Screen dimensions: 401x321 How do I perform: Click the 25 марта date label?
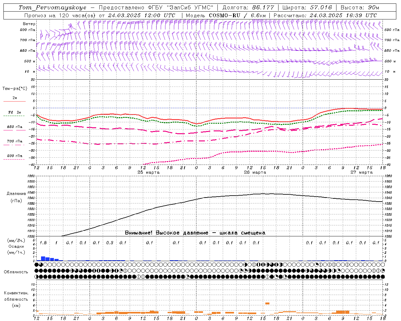click(x=148, y=172)
